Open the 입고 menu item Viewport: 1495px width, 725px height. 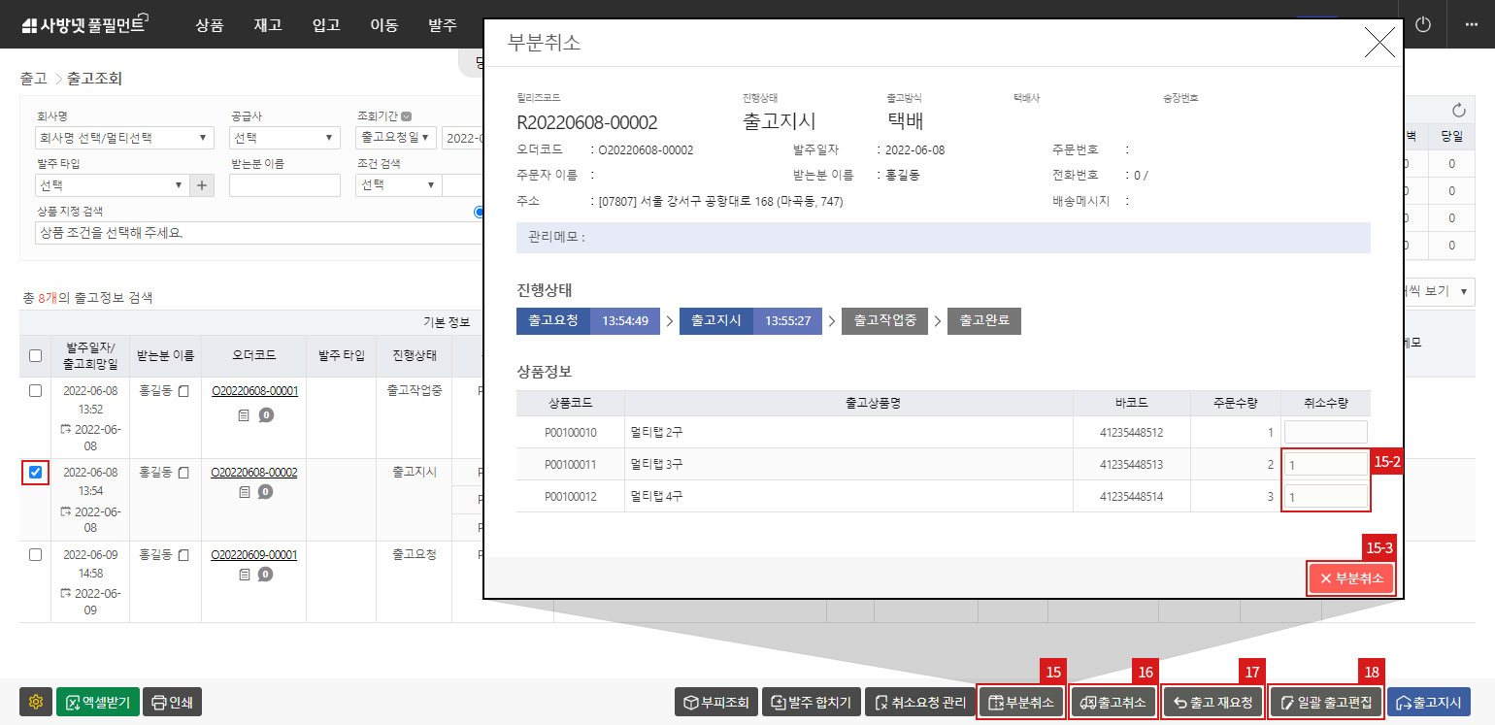click(326, 25)
